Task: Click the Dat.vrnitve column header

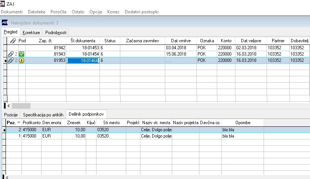Action: pos(181,41)
